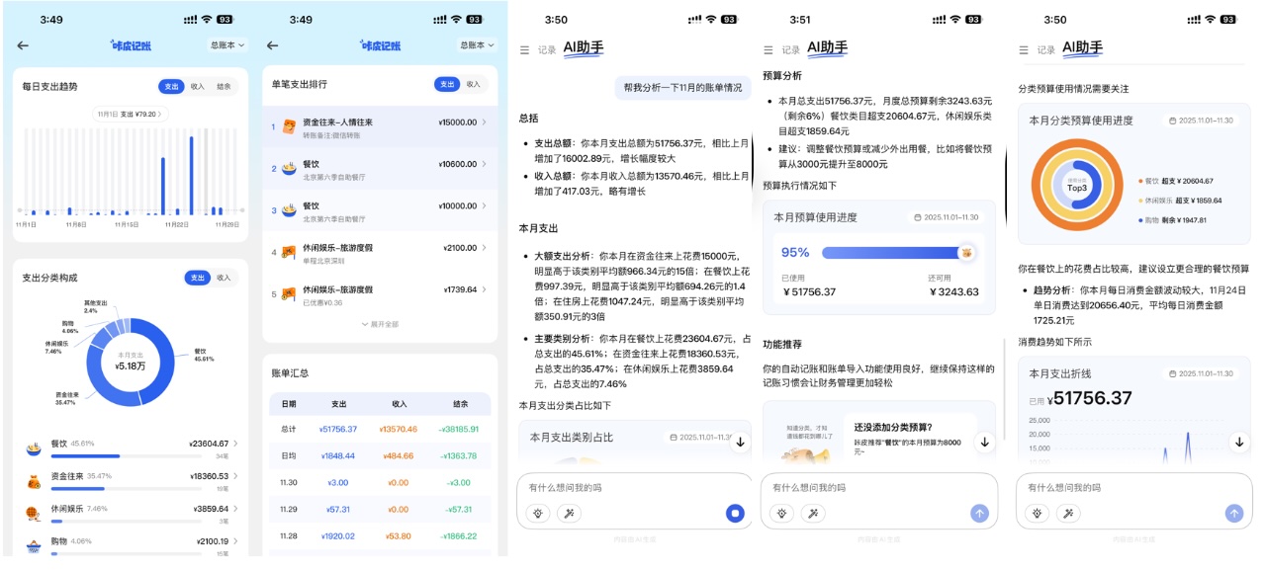Switch 每日支出趋势 chart to 结余
This screenshot has width=1266, height=570.
click(x=224, y=87)
